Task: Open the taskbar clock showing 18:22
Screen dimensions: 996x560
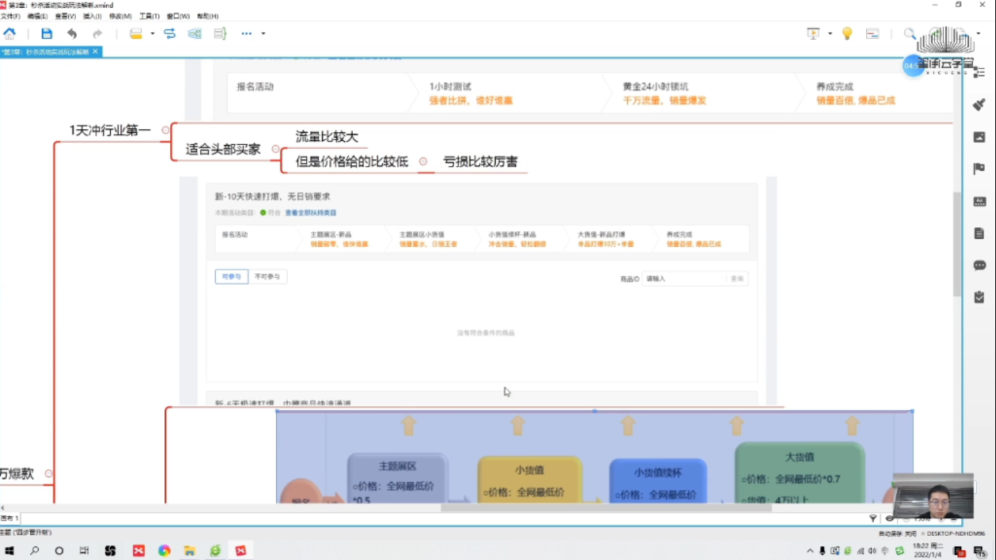Action: (x=927, y=551)
